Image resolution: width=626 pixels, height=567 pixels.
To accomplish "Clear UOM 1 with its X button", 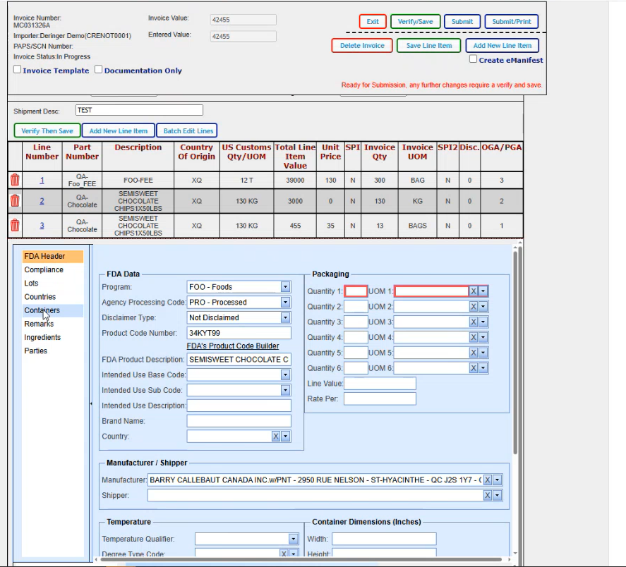I will [474, 291].
